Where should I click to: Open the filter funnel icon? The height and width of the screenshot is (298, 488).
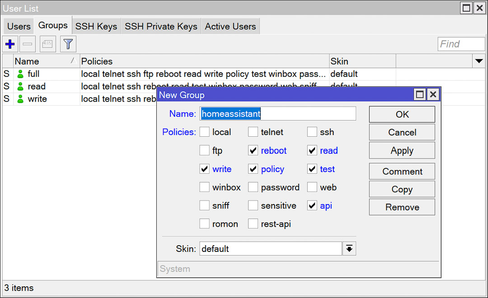(x=68, y=44)
